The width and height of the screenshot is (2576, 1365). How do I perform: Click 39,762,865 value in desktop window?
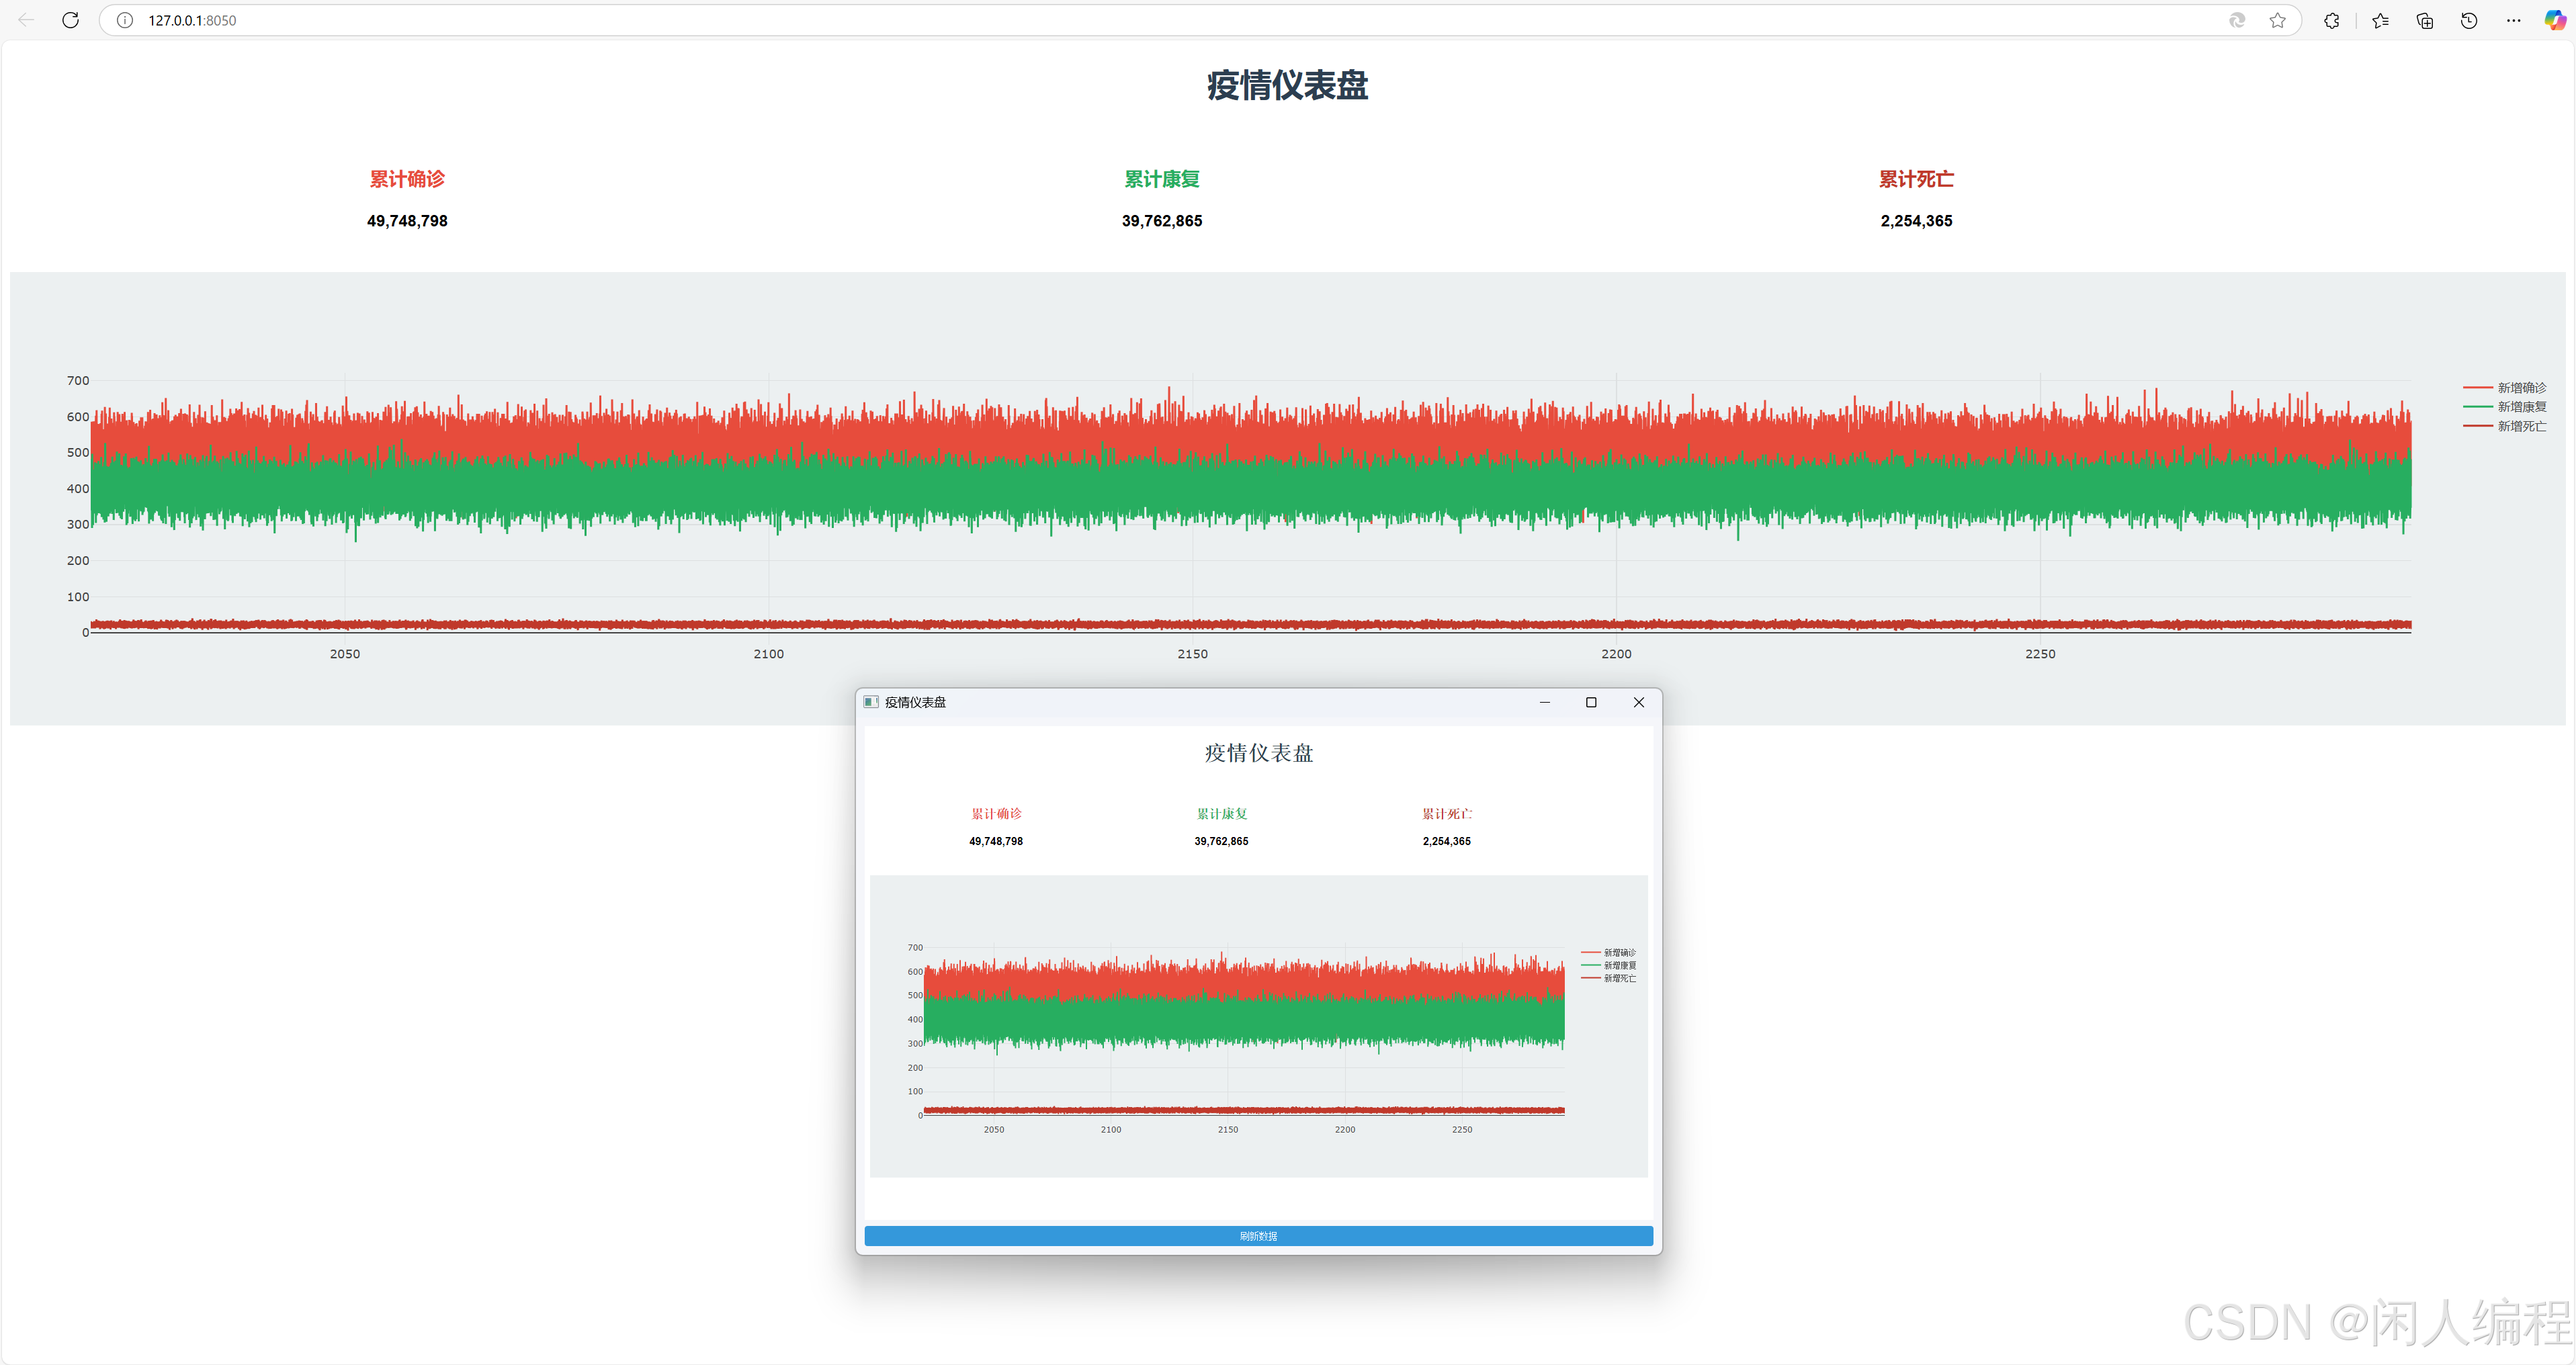[1221, 841]
